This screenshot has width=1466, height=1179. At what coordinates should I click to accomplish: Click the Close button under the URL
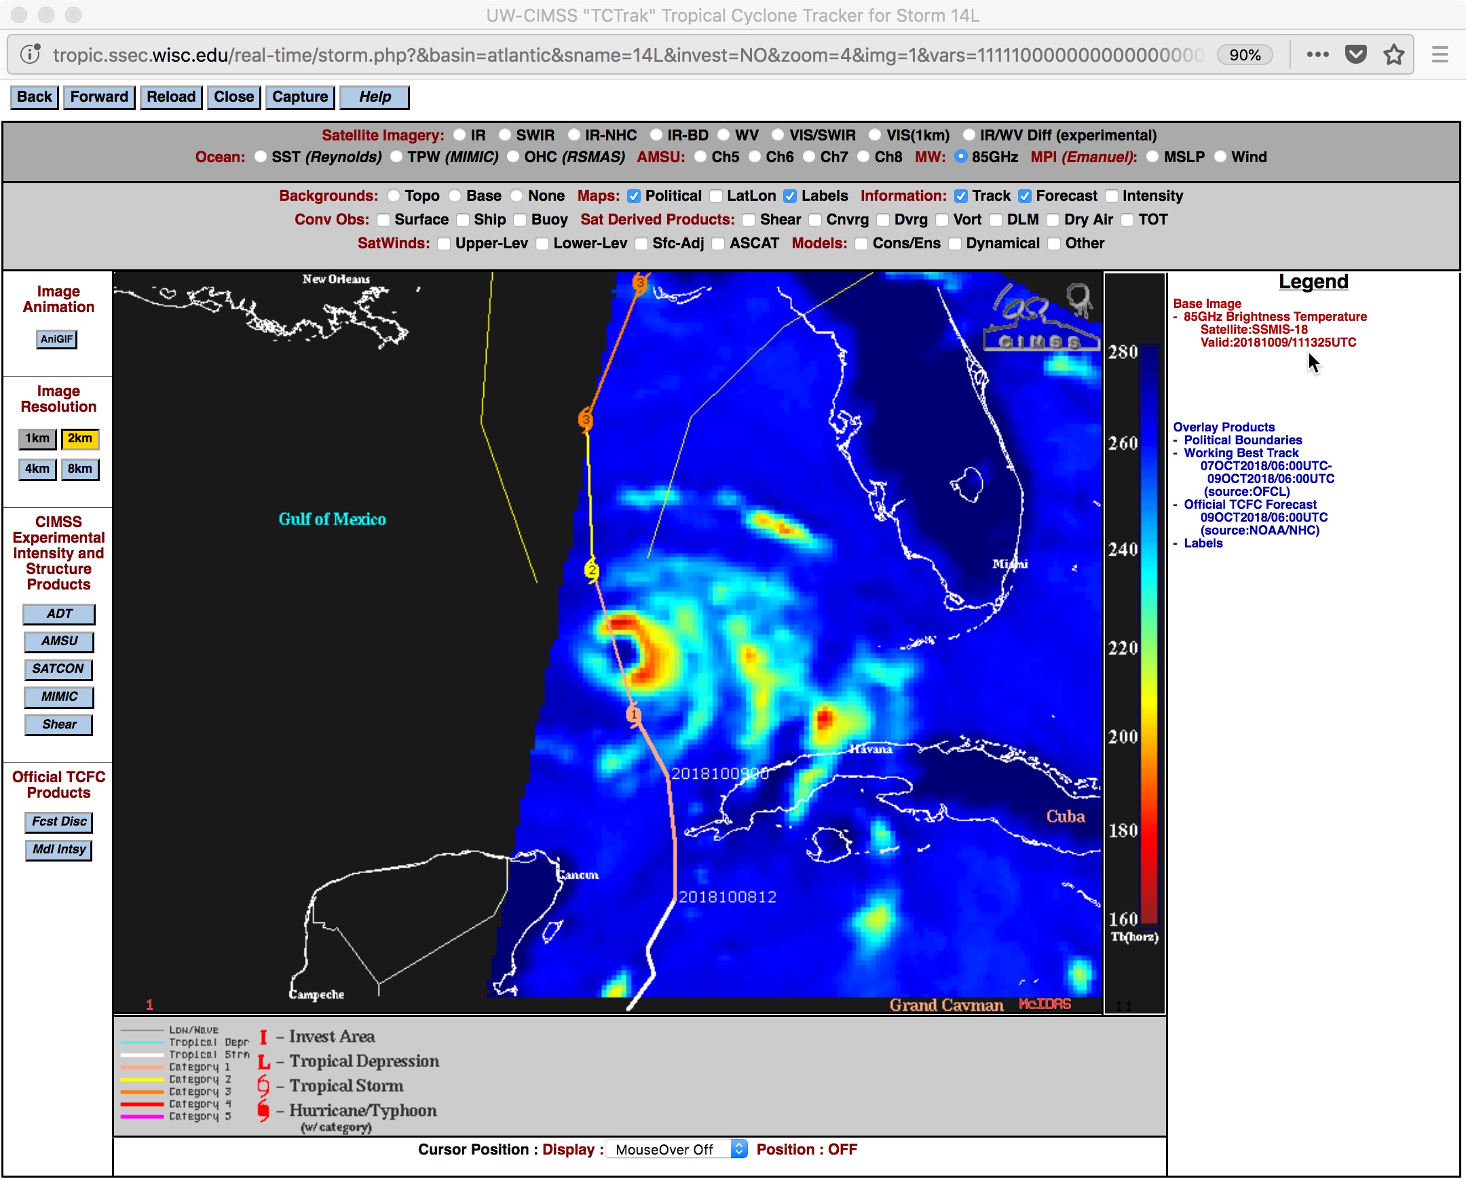coord(234,97)
